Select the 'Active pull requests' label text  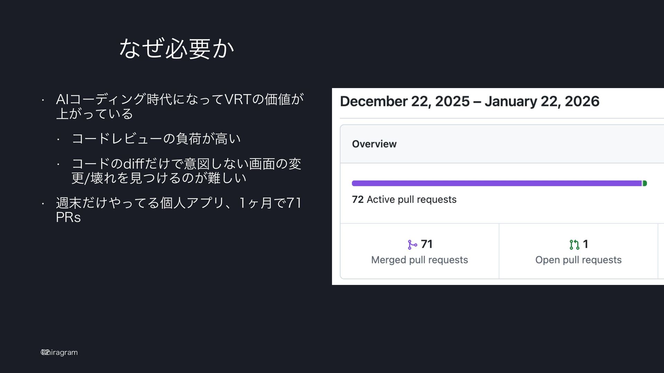click(x=412, y=200)
